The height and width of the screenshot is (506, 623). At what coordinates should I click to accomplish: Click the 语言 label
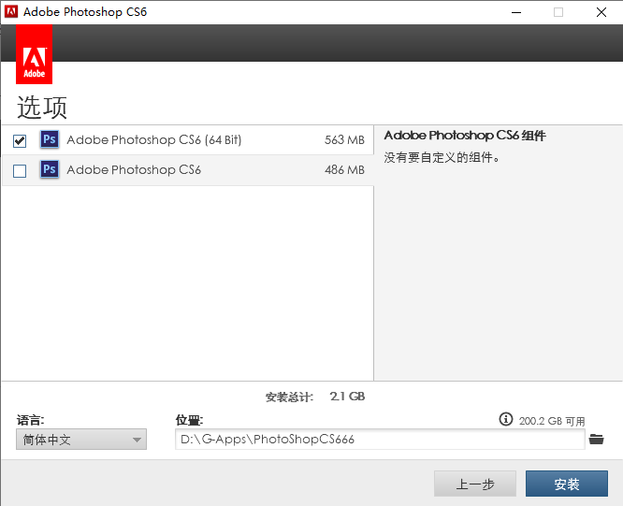point(30,420)
